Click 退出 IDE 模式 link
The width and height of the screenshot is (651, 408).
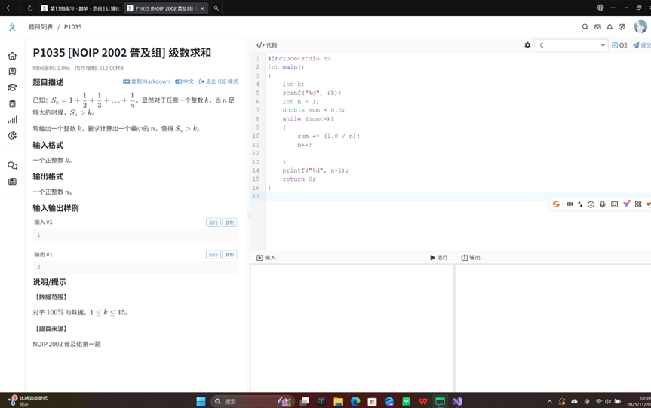pos(219,81)
